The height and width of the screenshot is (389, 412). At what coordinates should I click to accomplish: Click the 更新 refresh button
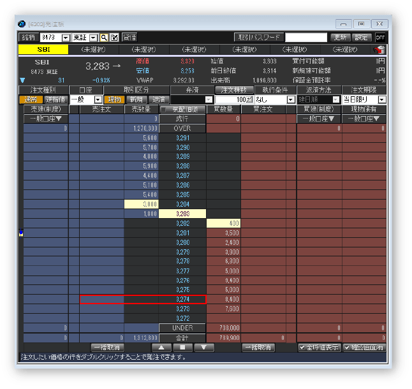click(x=340, y=38)
